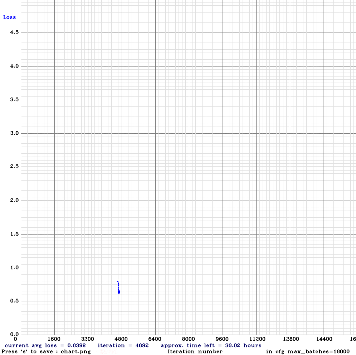Viewport: 356px width, 355px height.
Task: Click the iteration = 4692 readout
Action: click(x=123, y=345)
